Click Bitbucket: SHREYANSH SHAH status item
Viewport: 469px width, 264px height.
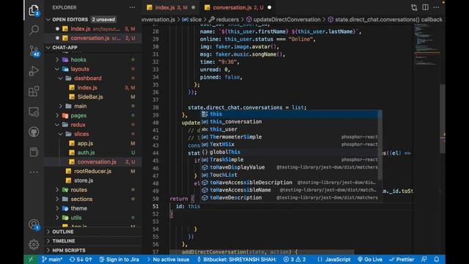[x=236, y=260]
